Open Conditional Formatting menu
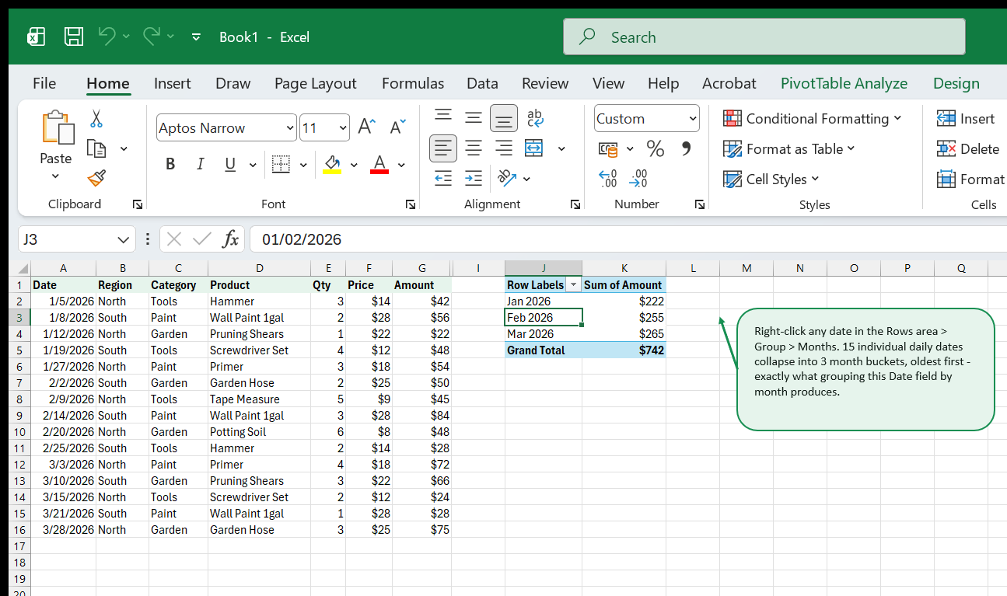Viewport: 1007px width, 596px height. (x=813, y=118)
